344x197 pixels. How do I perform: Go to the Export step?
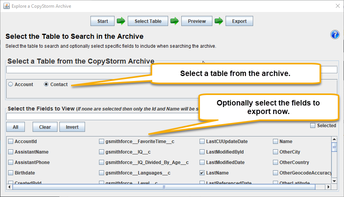239,21
